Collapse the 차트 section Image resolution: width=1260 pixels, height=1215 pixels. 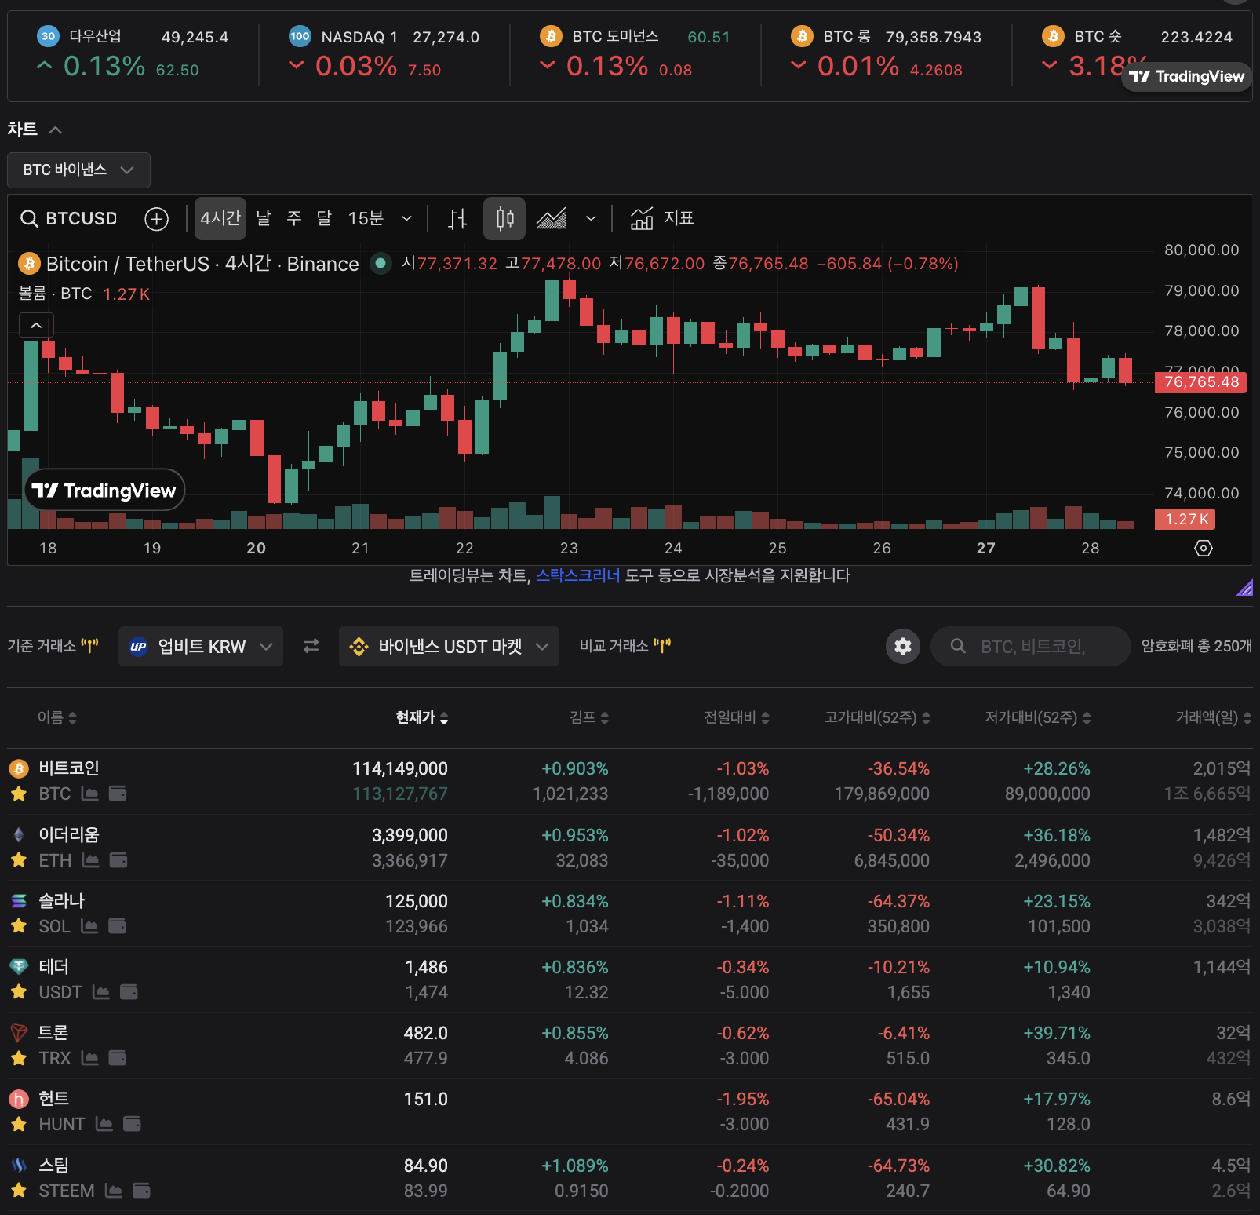click(55, 130)
